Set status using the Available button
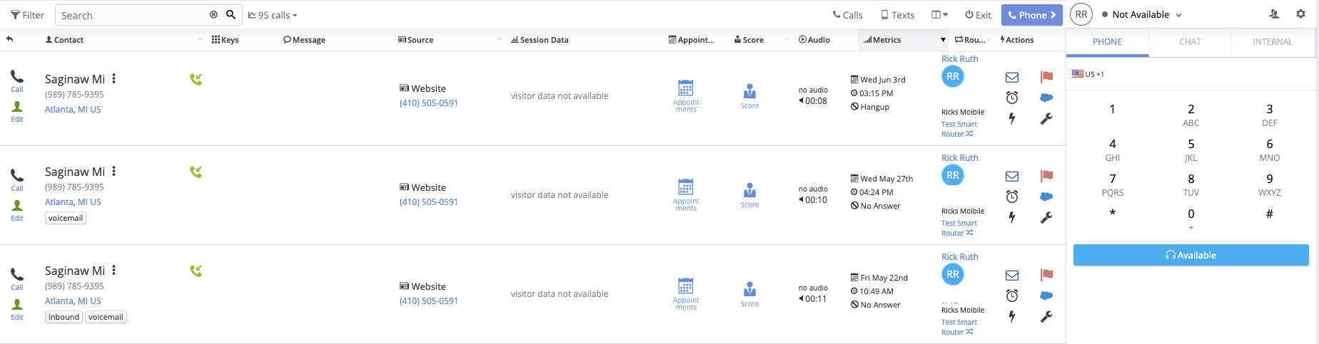 pyautogui.click(x=1191, y=255)
